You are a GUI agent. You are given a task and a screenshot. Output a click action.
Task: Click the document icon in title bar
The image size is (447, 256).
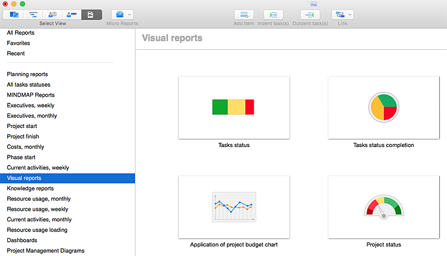(x=313, y=4)
